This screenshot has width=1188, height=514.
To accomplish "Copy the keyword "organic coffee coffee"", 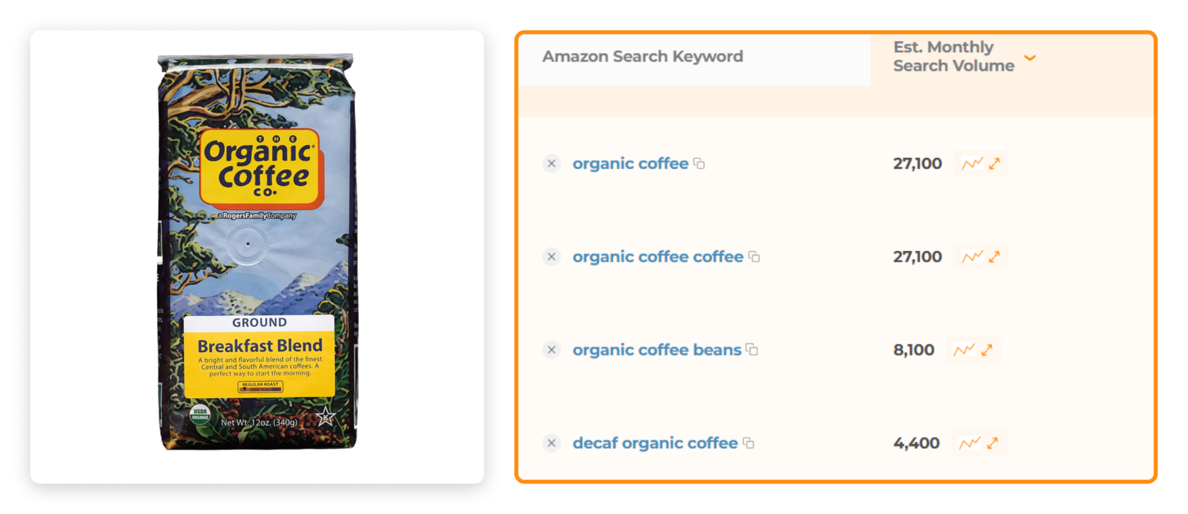I will pyautogui.click(x=754, y=257).
